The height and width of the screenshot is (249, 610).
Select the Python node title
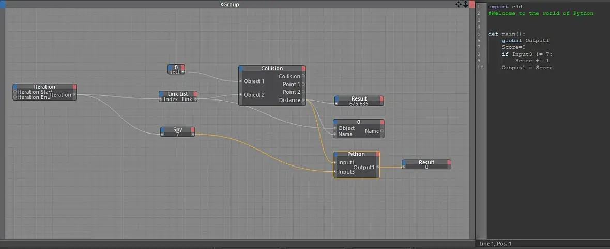pos(356,154)
